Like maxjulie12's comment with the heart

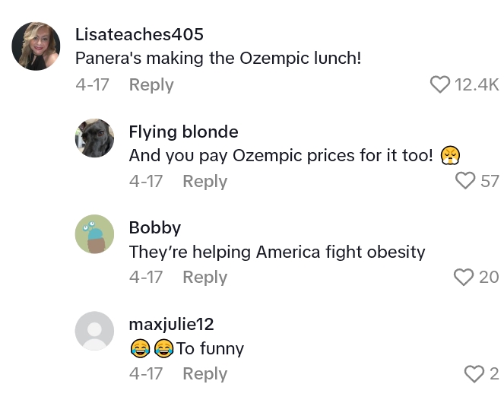coord(474,373)
